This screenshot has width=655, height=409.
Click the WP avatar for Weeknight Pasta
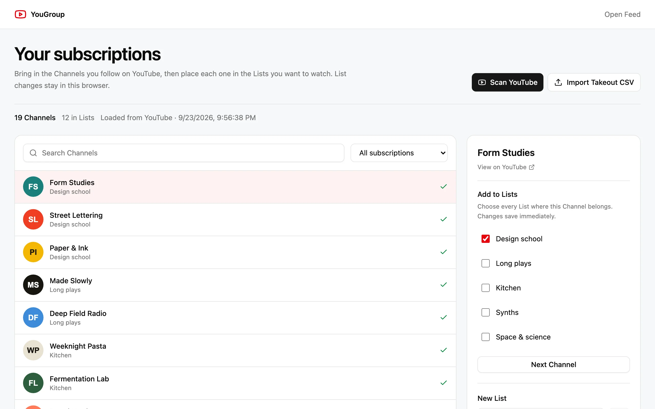point(33,350)
